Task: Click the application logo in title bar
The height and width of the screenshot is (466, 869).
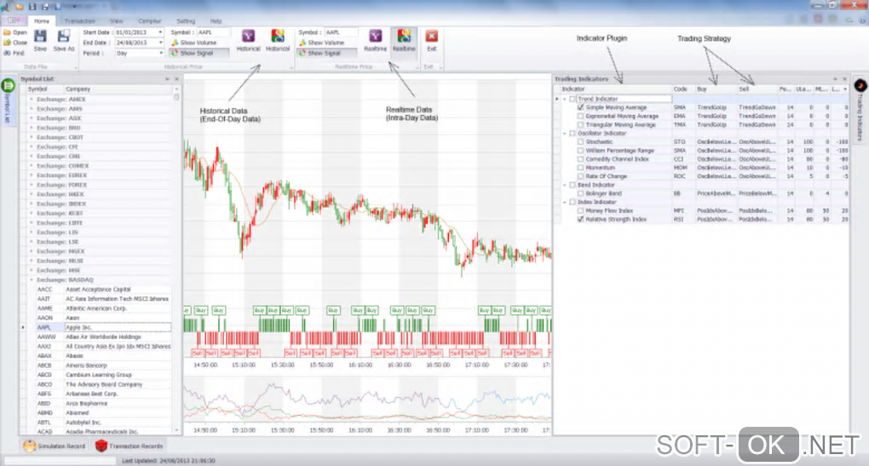Action: click(x=6, y=7)
